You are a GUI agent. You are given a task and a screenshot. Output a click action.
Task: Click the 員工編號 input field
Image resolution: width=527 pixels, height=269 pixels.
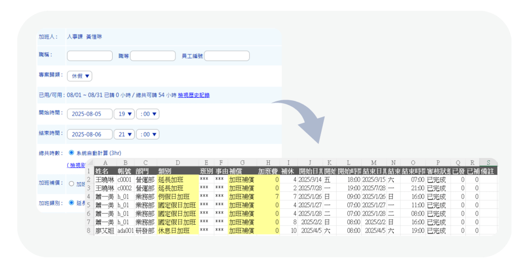[x=226, y=56]
